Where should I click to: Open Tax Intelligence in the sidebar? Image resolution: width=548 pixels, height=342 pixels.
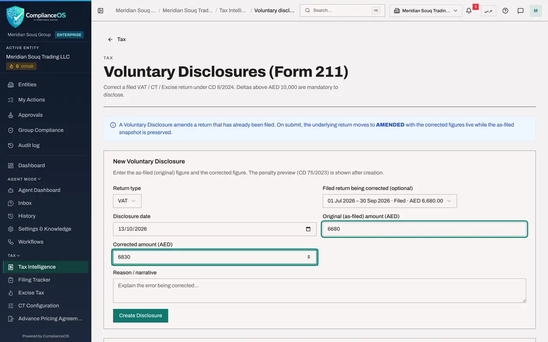coord(46,267)
